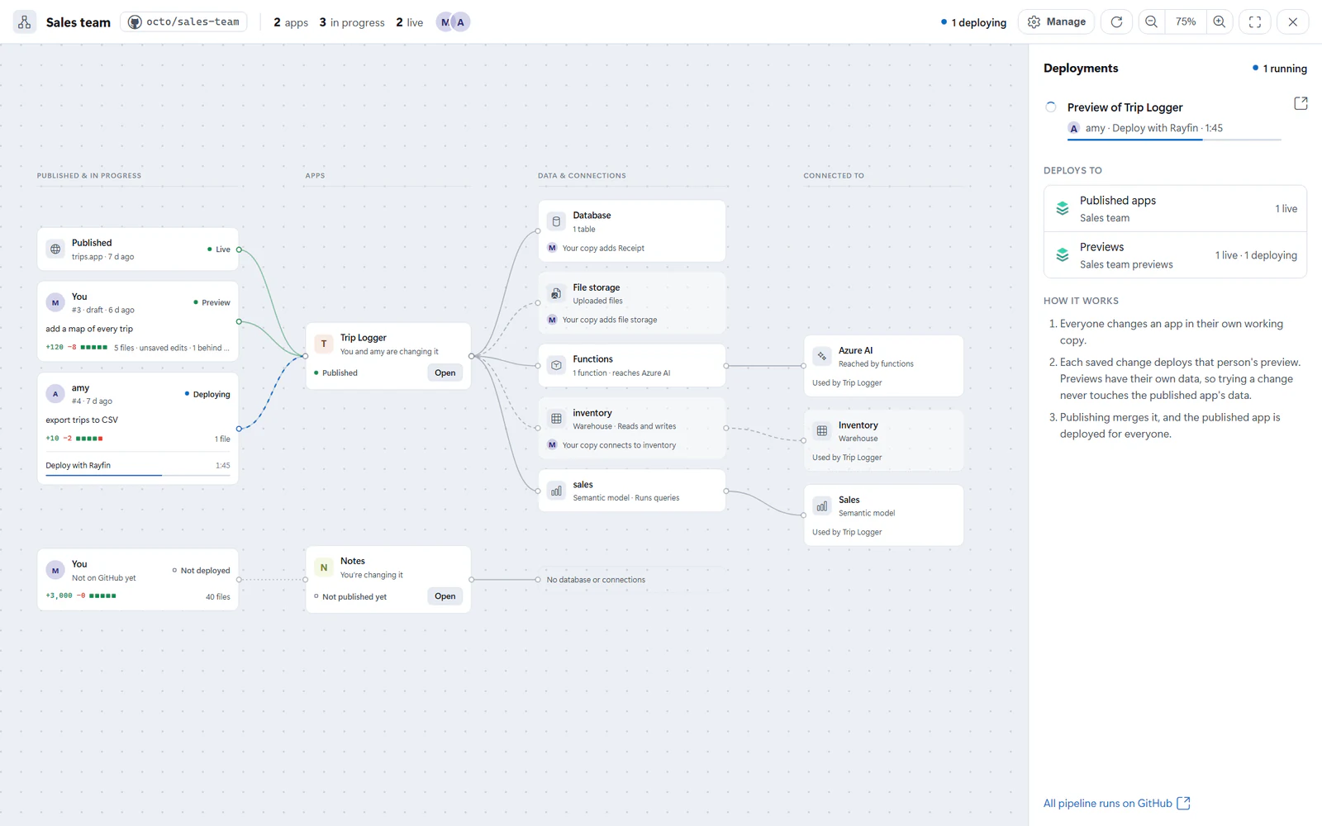1322x826 pixels.
Task: Click the 75% zoom level value
Action: tap(1186, 22)
